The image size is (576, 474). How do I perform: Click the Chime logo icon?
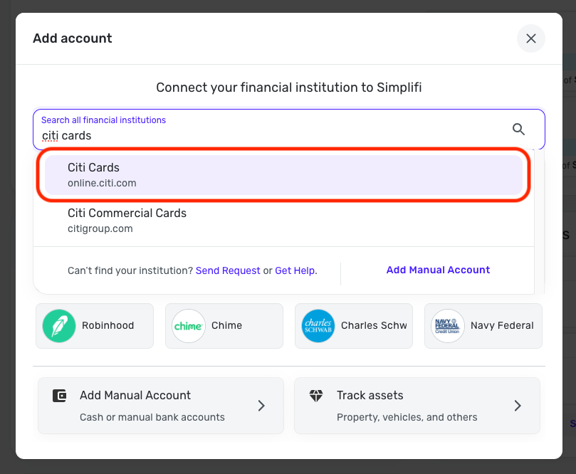click(189, 326)
